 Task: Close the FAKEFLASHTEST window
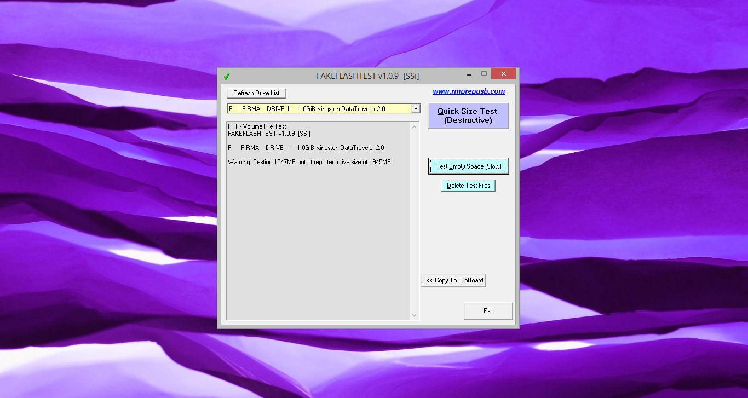click(503, 74)
